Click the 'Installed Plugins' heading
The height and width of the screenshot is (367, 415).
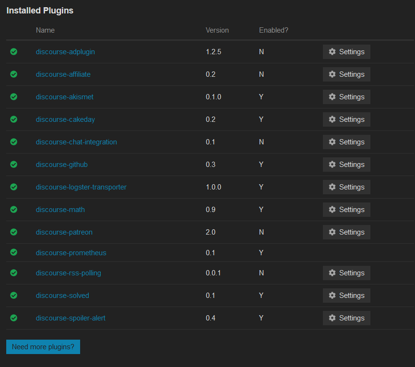coord(40,11)
